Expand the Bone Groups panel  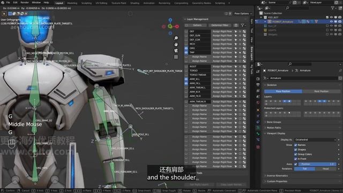tap(265, 122)
